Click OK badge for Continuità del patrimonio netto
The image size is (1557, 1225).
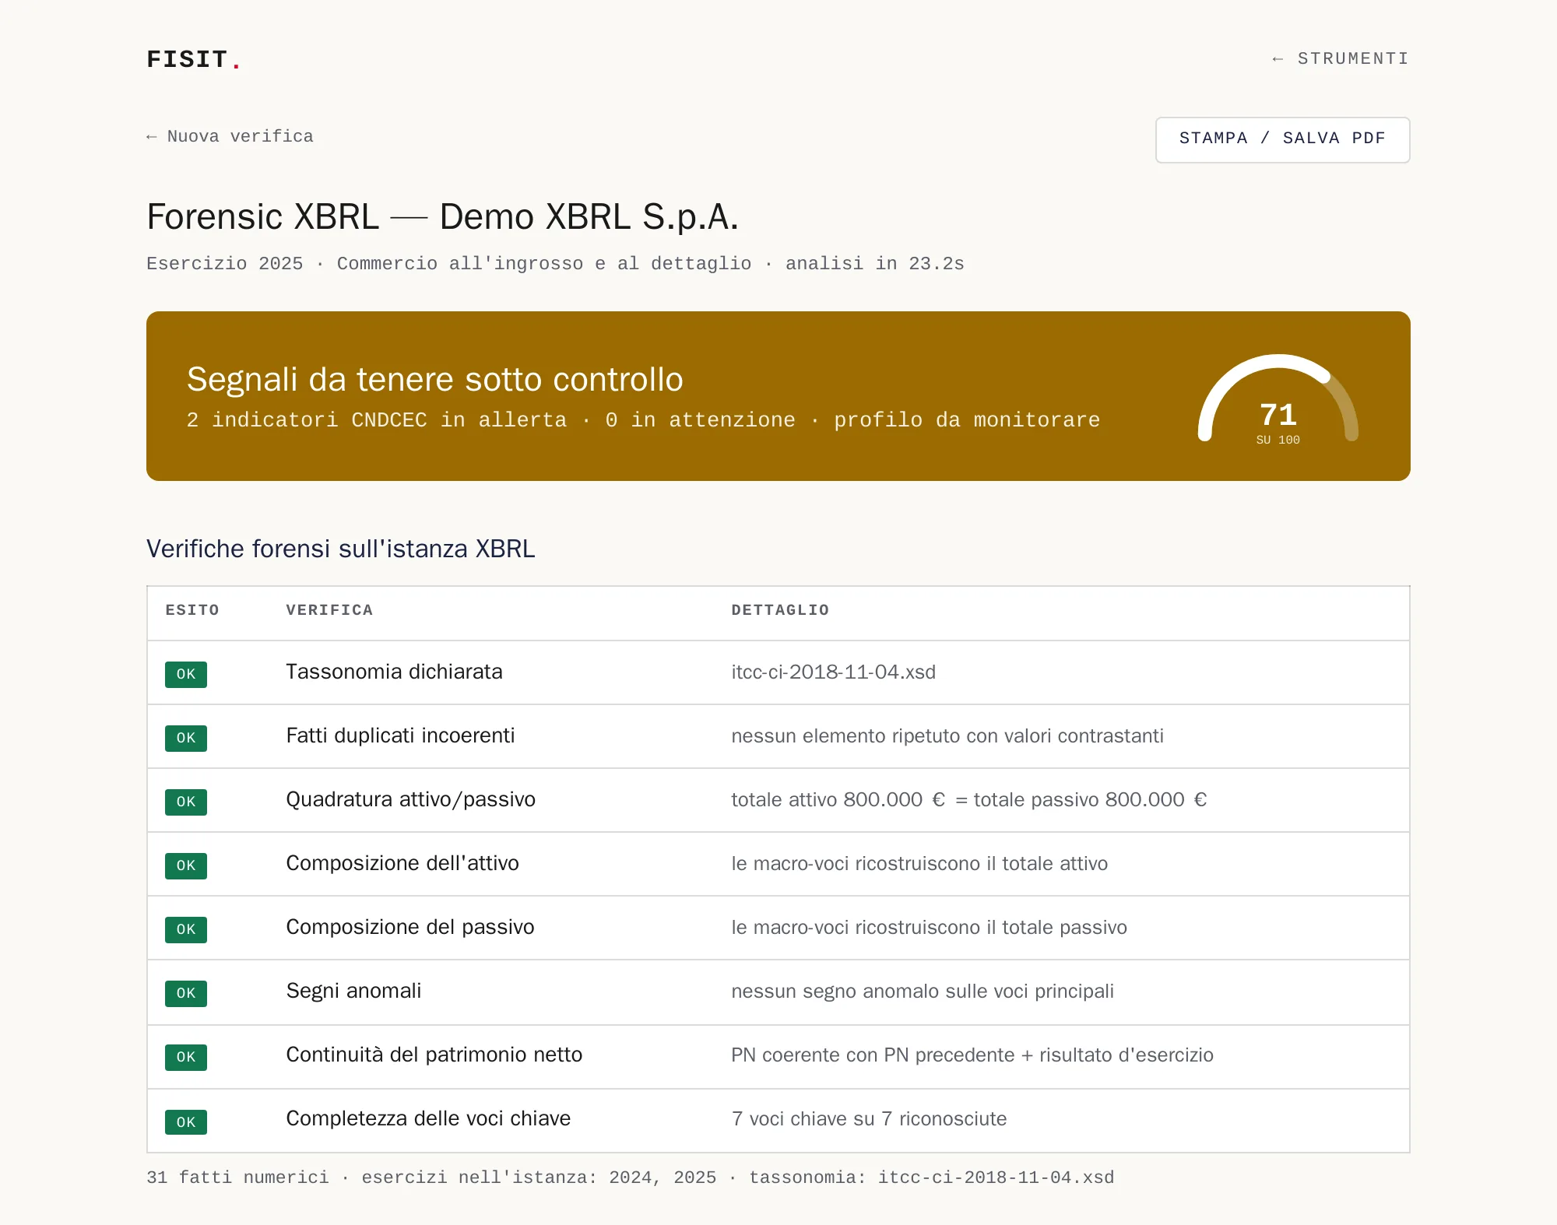186,1057
